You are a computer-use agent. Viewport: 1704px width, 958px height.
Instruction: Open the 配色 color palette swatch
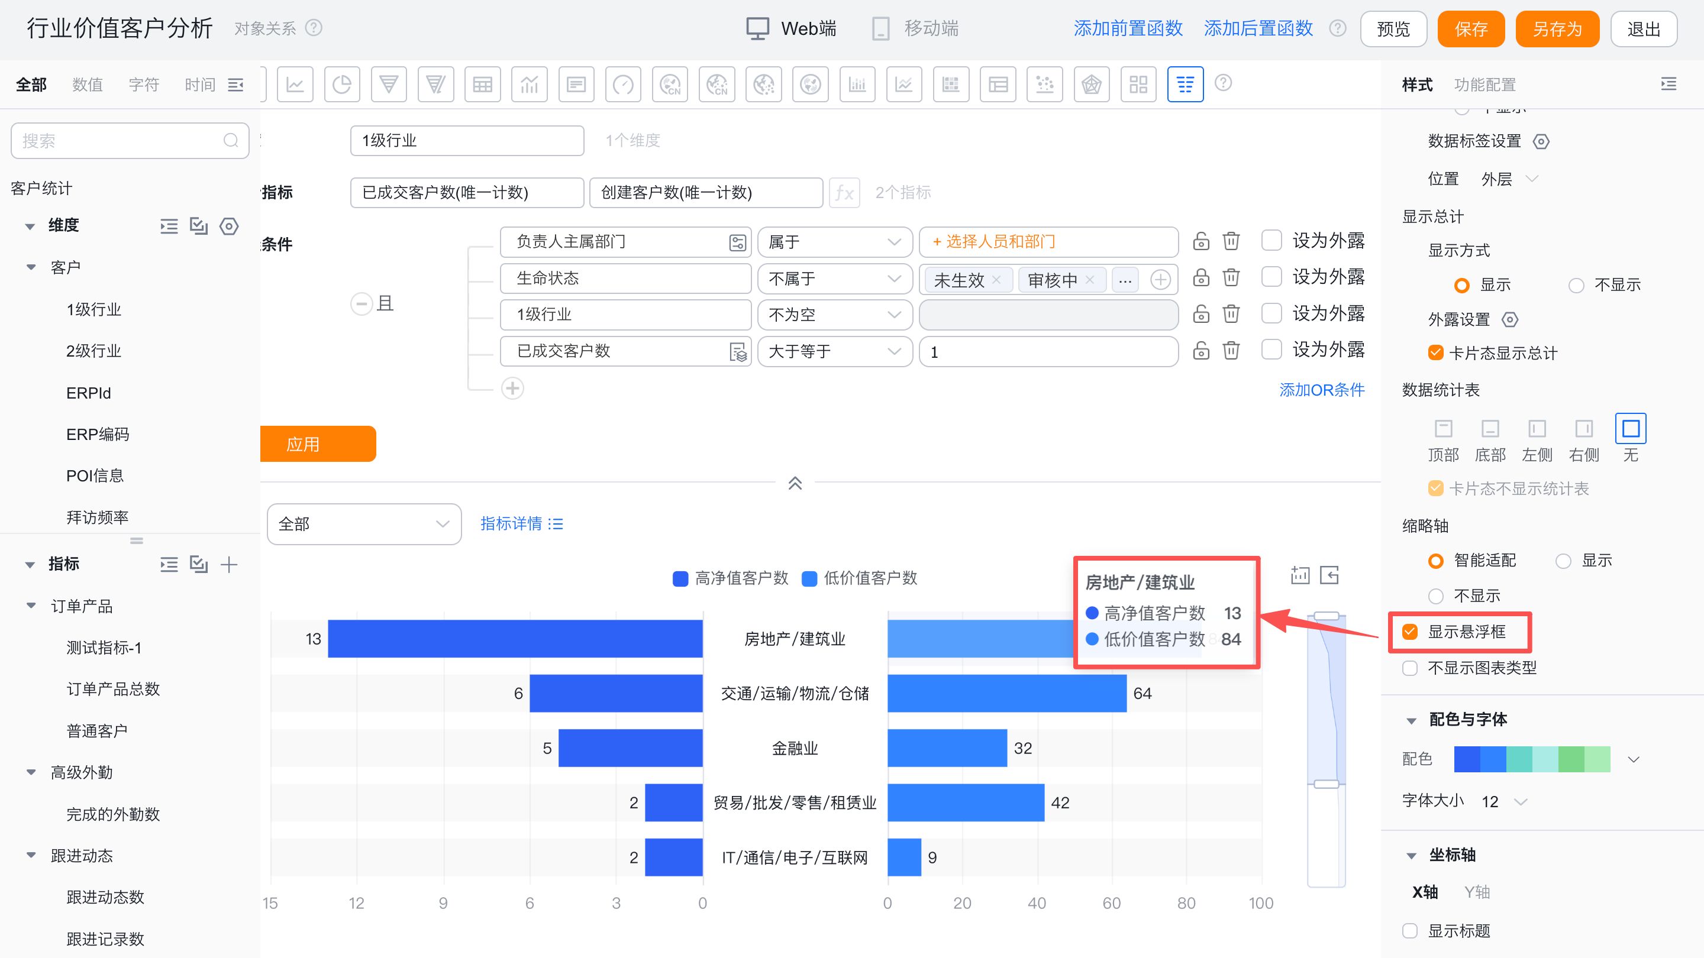coord(1532,759)
